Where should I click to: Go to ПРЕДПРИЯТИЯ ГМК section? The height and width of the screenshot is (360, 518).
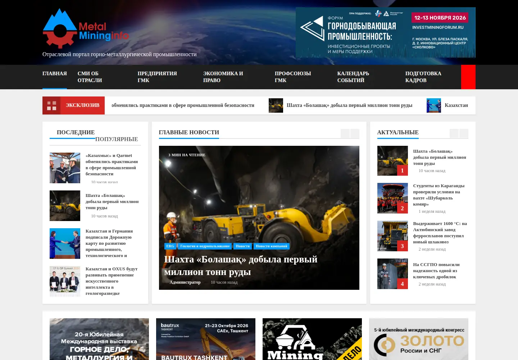point(157,77)
